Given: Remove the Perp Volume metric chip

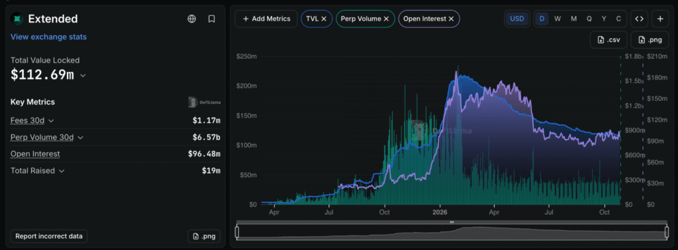Looking at the screenshot, I should [387, 19].
